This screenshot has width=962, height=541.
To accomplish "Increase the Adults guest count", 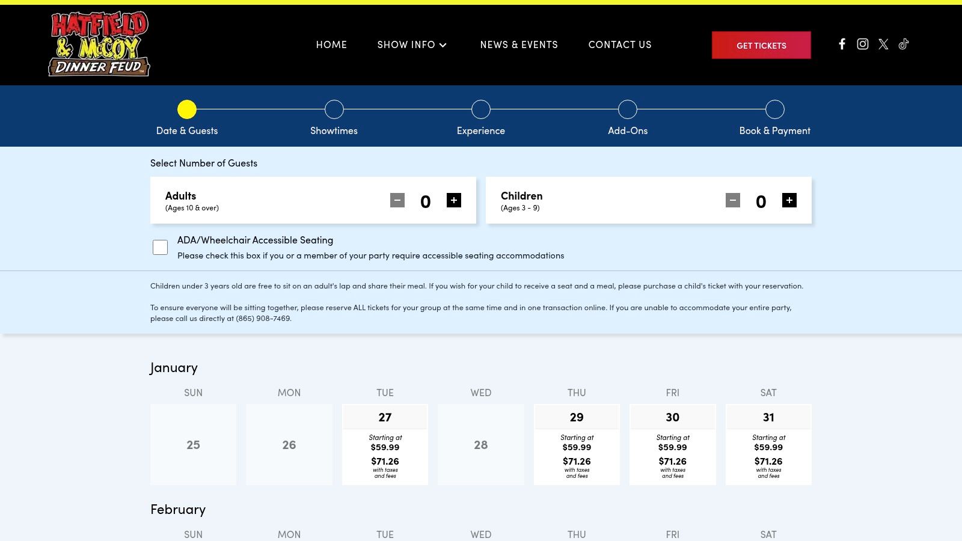I will tap(454, 200).
